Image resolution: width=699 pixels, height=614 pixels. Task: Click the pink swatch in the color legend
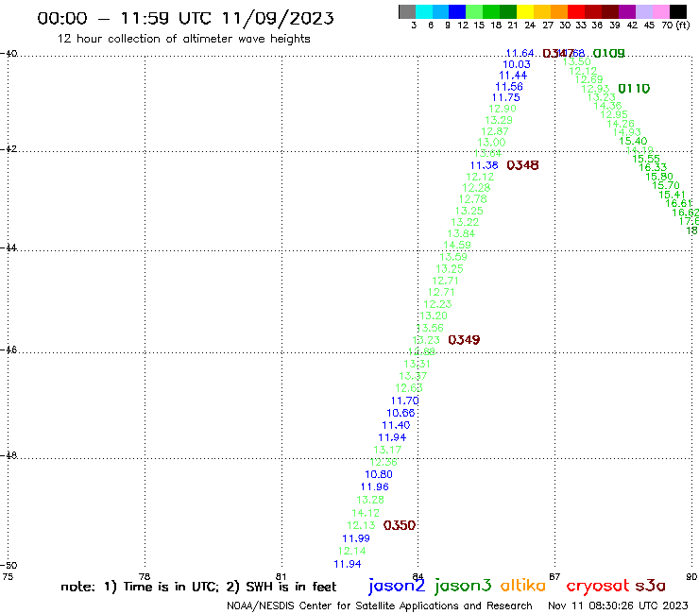(x=660, y=11)
